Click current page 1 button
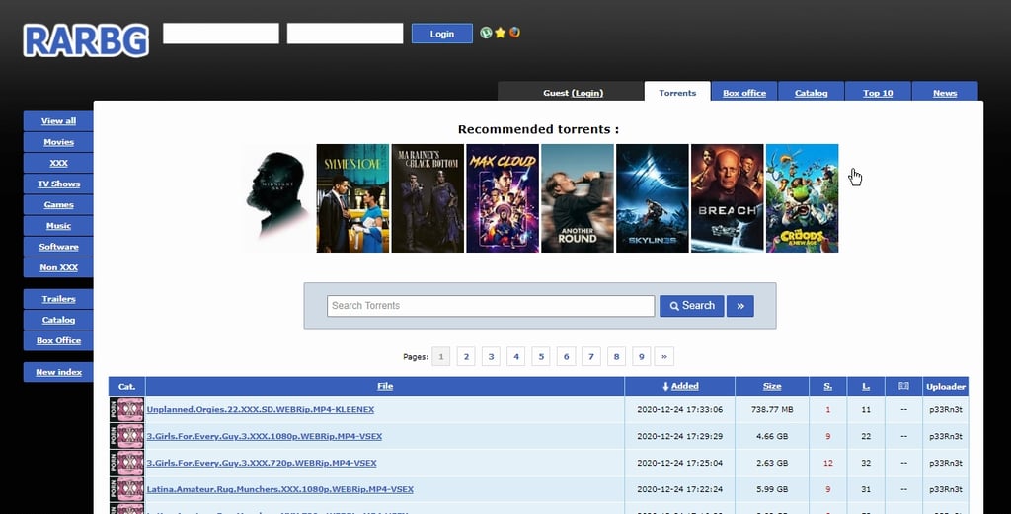1011x514 pixels. pyautogui.click(x=441, y=356)
